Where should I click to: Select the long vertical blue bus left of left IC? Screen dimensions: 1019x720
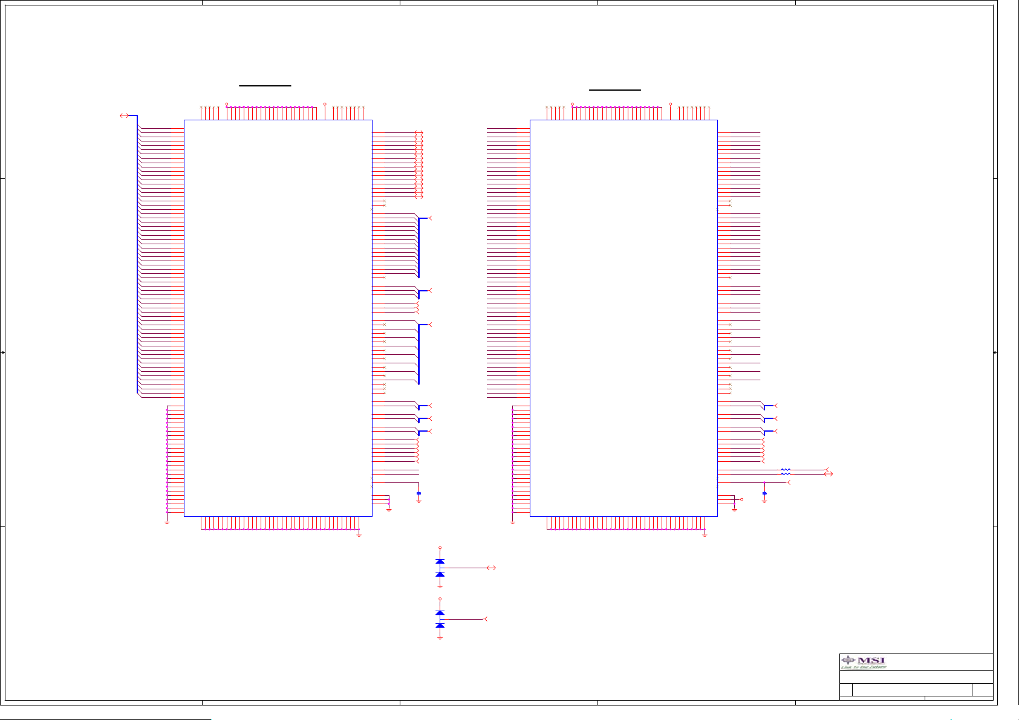(x=137, y=255)
